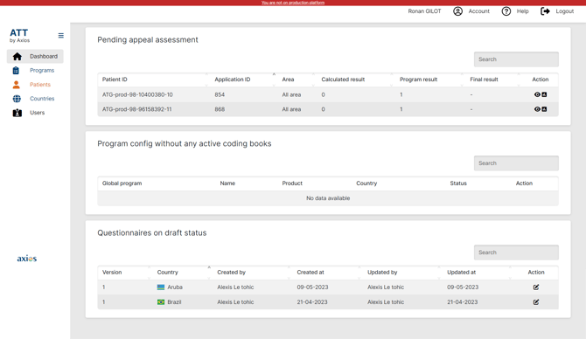Sort questionnaires by Created at column
This screenshot has width=586, height=339.
click(310, 273)
